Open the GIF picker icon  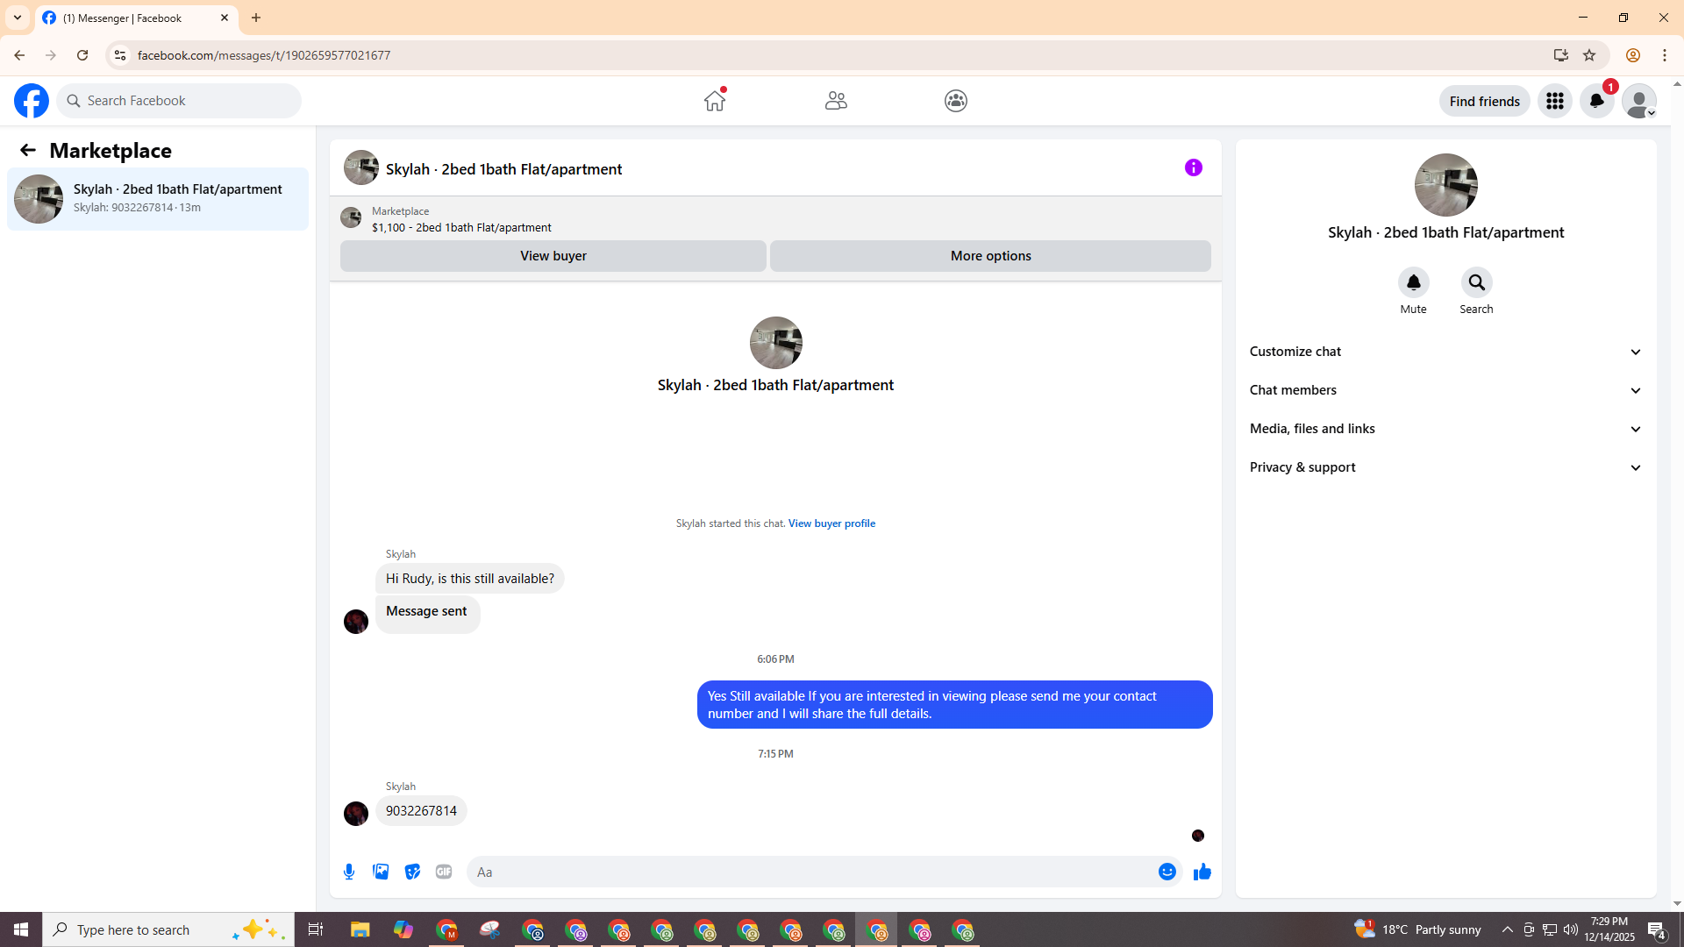(x=444, y=872)
